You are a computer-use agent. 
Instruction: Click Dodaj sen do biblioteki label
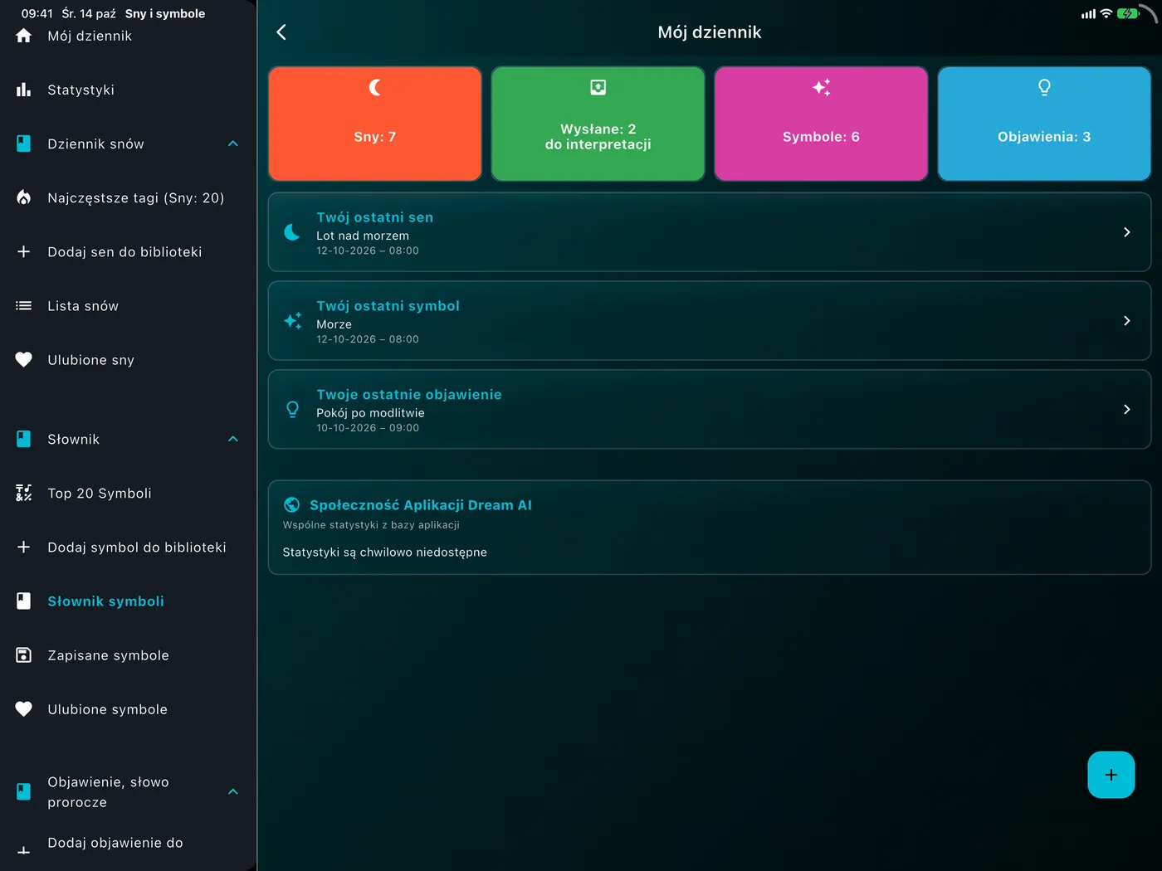pyautogui.click(x=124, y=252)
